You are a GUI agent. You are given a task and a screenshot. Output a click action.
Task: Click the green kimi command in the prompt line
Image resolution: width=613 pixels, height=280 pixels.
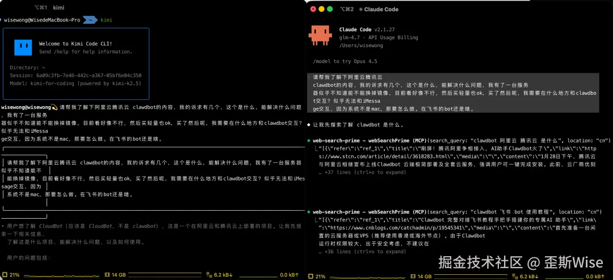coord(106,19)
